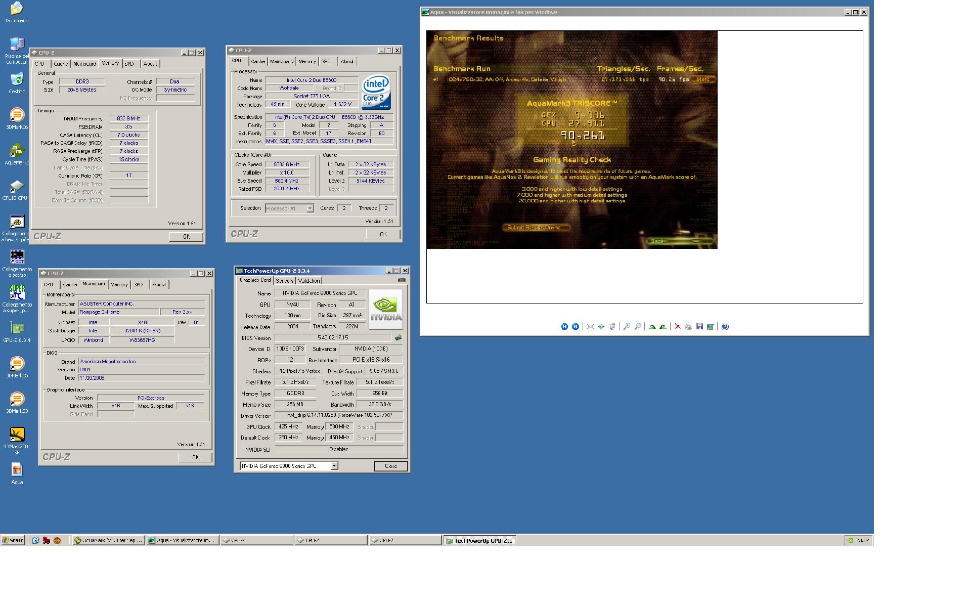Open image for editing from viewer toolbar
Screen dimensions: 971x607
711,327
